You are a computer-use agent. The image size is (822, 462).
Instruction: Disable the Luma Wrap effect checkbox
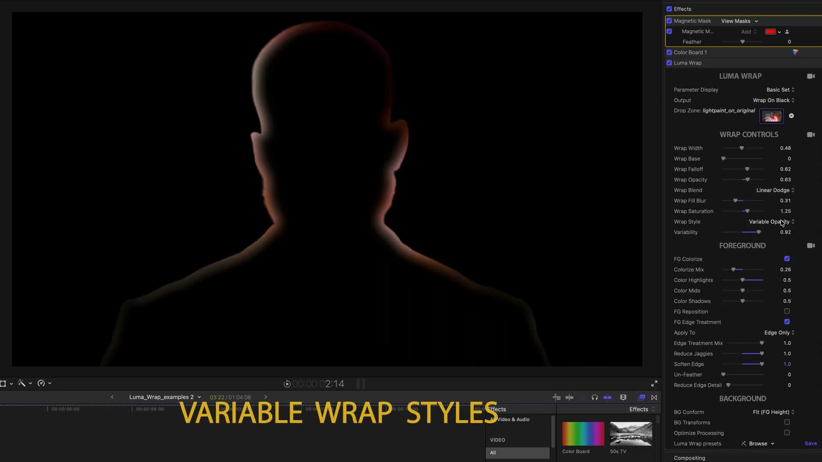coord(669,63)
